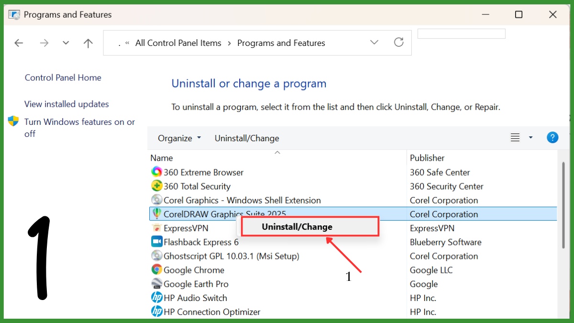This screenshot has width=574, height=323.
Task: Click the Windows features shield icon
Action: (13, 121)
